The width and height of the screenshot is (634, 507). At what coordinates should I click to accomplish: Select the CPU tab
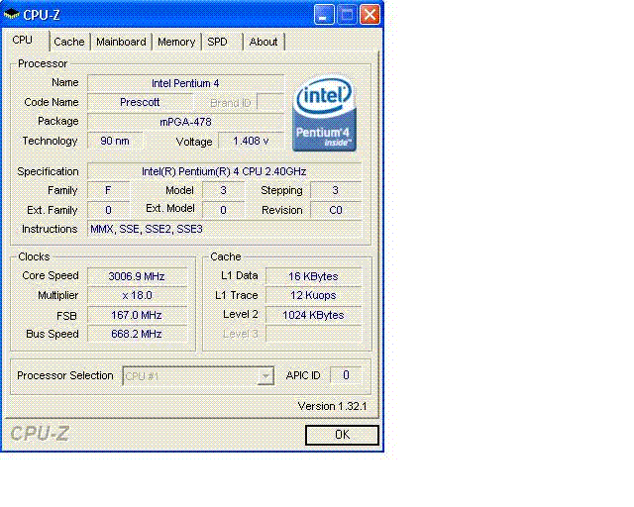[x=25, y=40]
